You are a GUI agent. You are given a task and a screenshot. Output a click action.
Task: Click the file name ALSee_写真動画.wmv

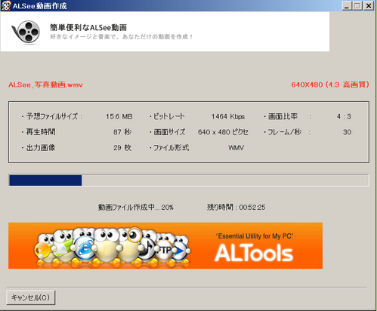pyautogui.click(x=45, y=85)
